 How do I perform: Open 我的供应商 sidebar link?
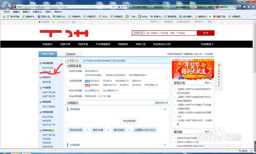[x=48, y=68]
